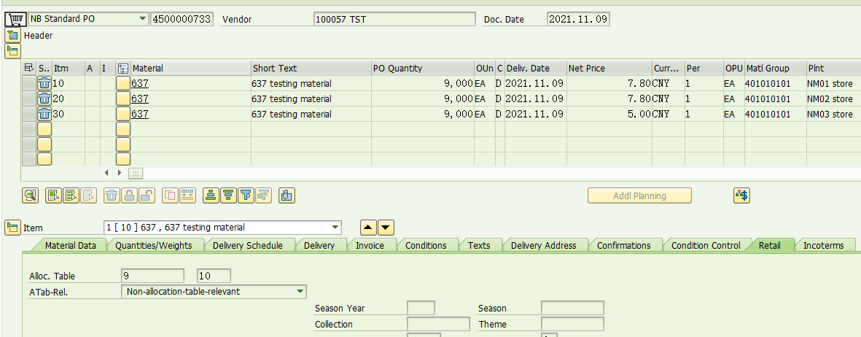This screenshot has height=337, width=861.
Task: Go to next item with down arrow button
Action: (x=386, y=228)
